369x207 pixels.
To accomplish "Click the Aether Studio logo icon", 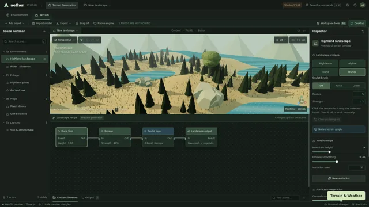I will tap(6, 5).
